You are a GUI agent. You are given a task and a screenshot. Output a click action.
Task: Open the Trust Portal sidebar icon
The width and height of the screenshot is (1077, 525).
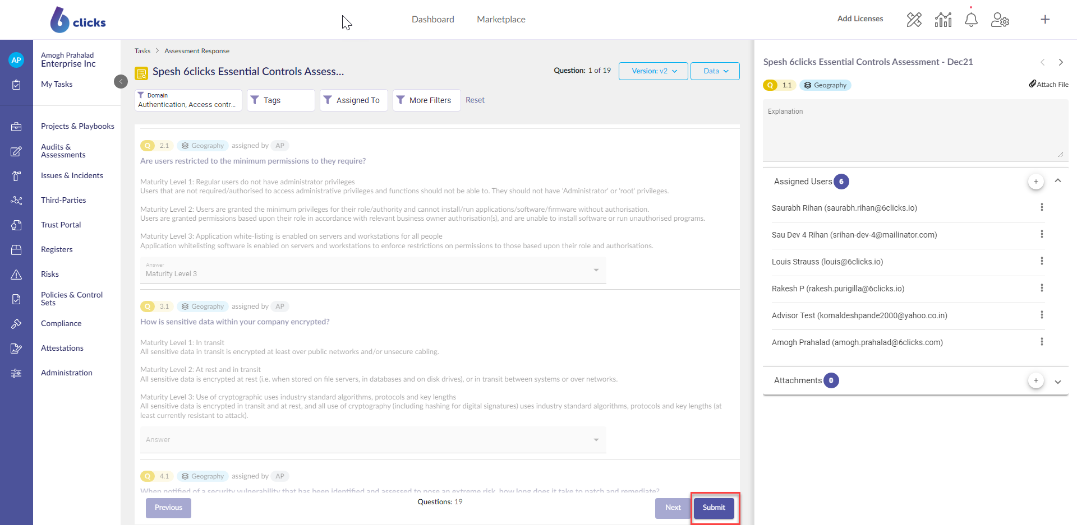[16, 225]
